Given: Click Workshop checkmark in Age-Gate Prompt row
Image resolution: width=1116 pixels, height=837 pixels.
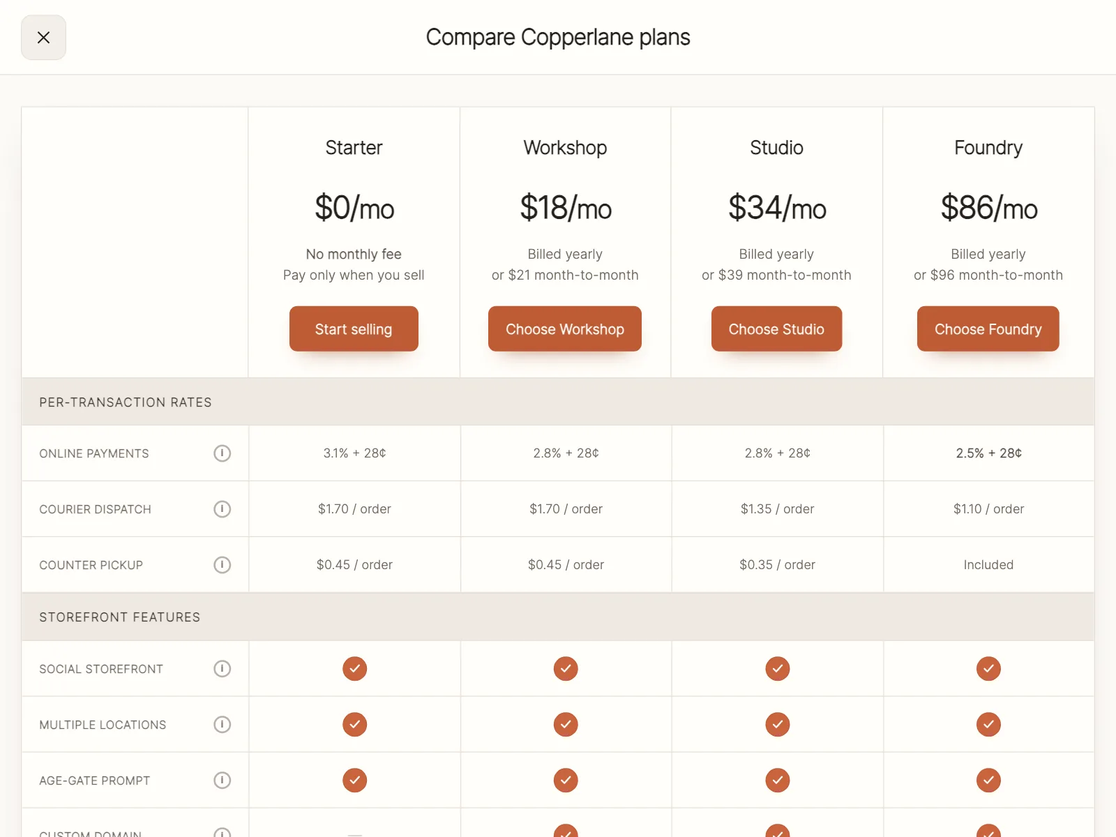Looking at the screenshot, I should 566,781.
